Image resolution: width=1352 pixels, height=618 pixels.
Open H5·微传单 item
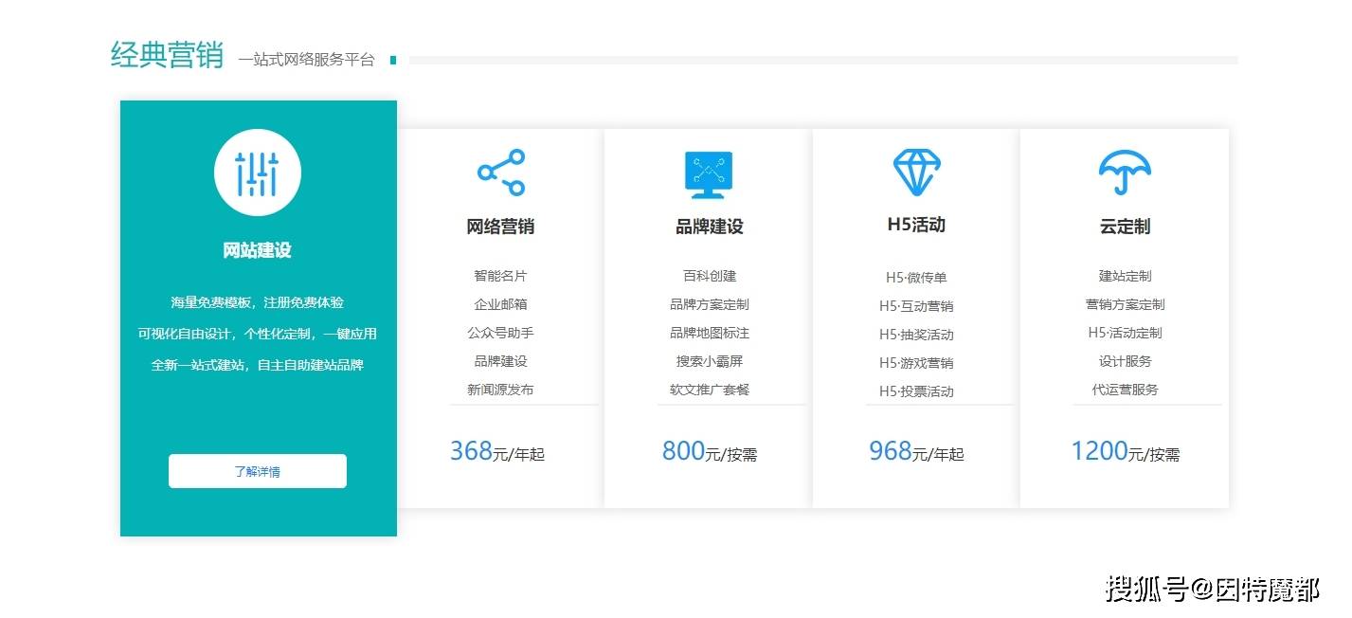pyautogui.click(x=916, y=278)
